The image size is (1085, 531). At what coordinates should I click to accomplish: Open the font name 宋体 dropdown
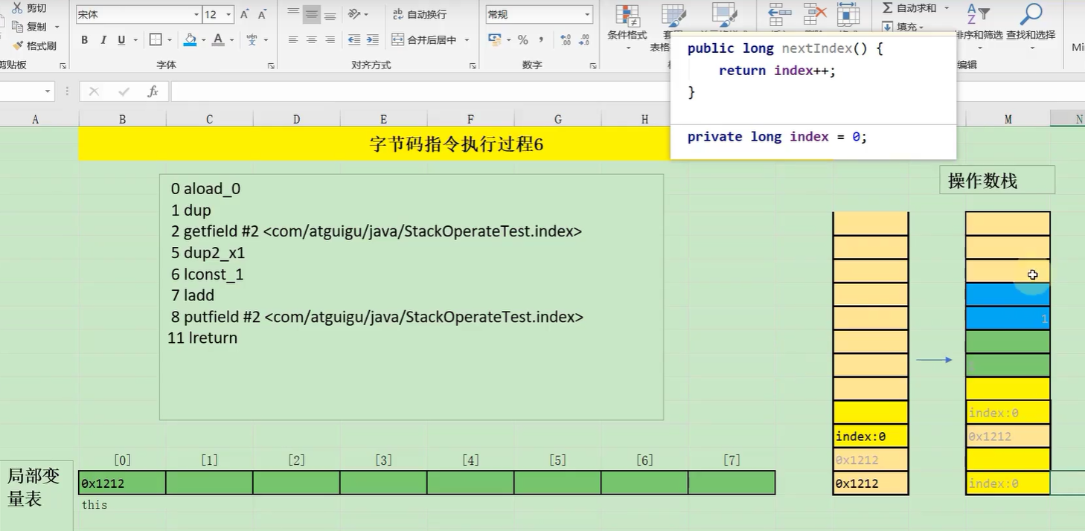(196, 15)
